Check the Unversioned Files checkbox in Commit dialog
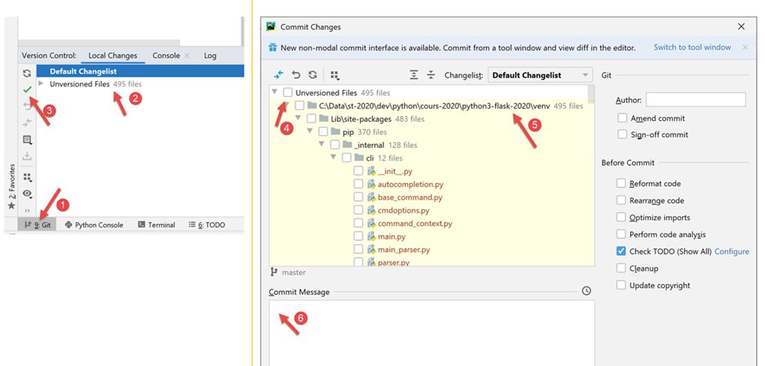Screen dimensions: 765x366 288,93
